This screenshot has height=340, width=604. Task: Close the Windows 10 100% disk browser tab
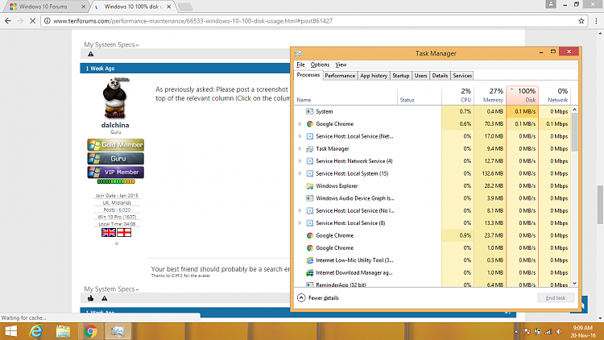(169, 6)
